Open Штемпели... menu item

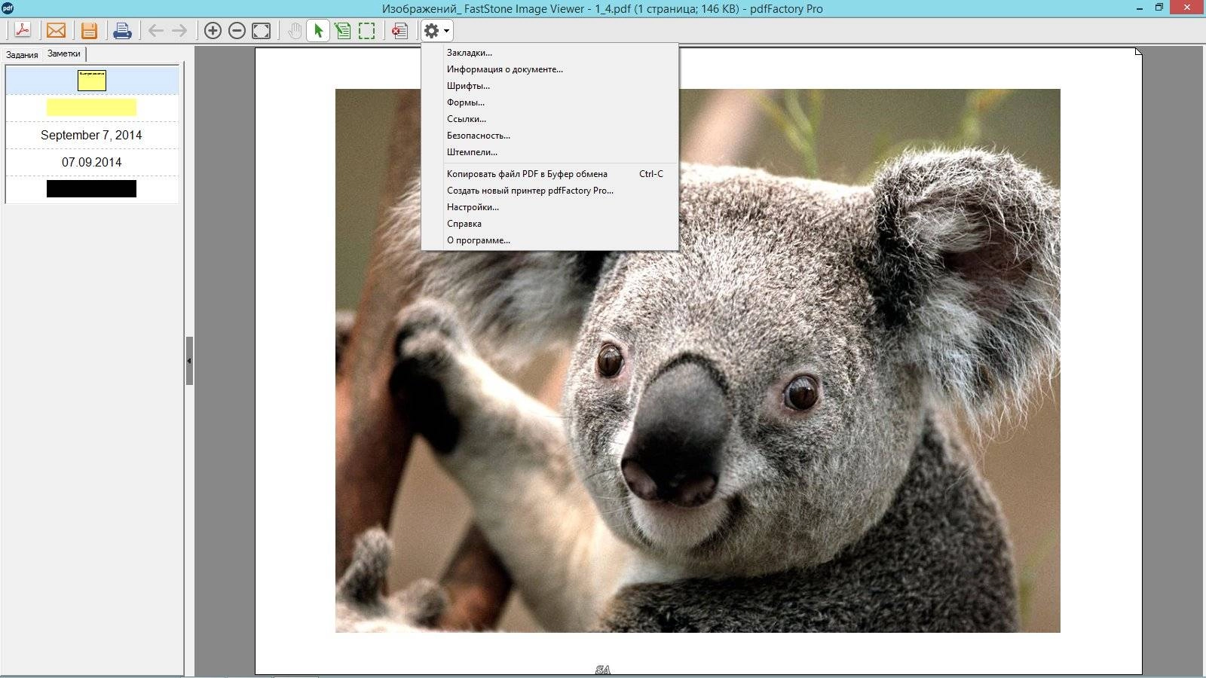549,152
